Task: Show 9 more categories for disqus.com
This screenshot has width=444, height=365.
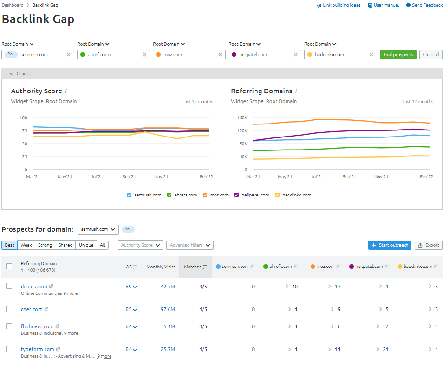Action: (71, 293)
